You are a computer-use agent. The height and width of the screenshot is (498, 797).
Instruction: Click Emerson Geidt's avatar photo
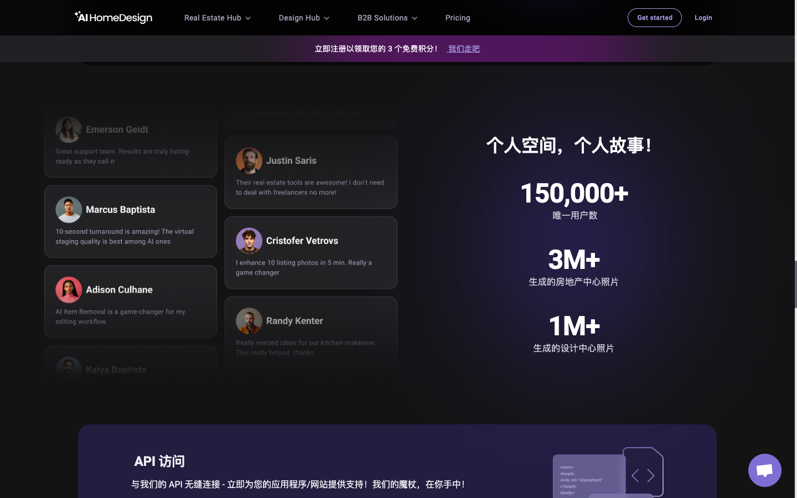click(69, 129)
